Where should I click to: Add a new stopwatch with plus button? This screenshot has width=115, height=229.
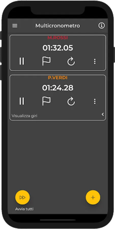tap(93, 197)
